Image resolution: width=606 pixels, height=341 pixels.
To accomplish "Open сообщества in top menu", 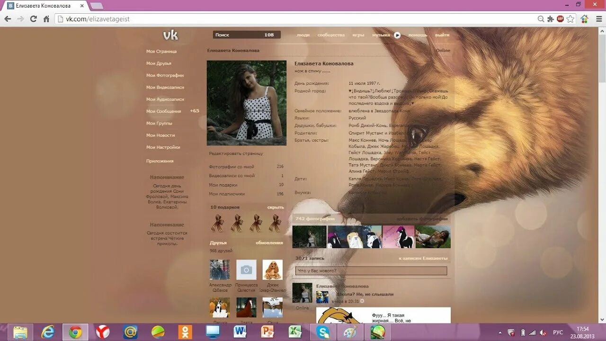I will [x=331, y=35].
